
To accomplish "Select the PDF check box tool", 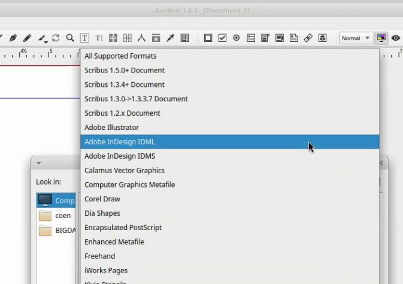I will [222, 38].
